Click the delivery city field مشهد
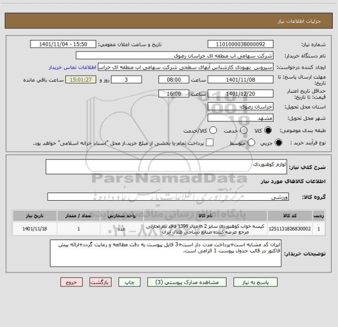 coord(241,118)
